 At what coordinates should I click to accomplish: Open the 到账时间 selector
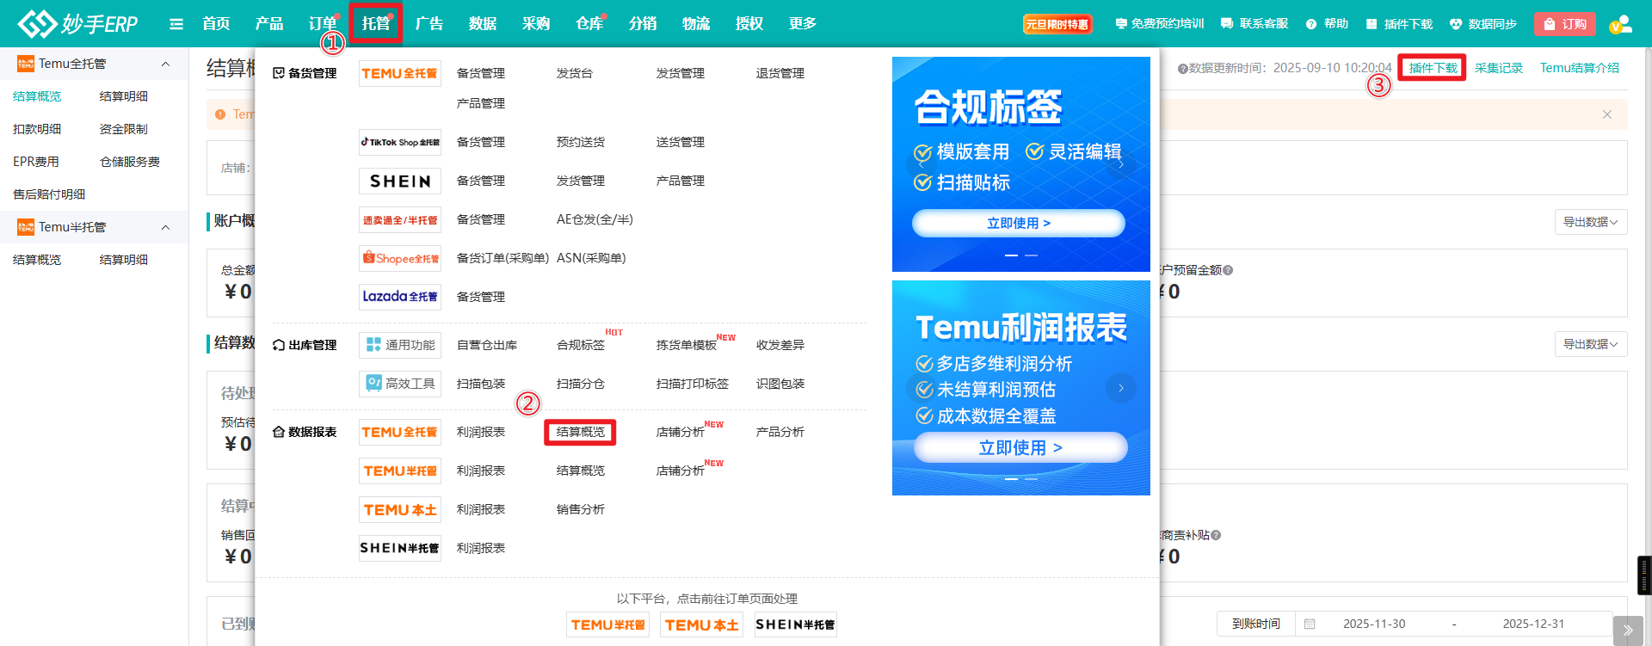click(1255, 624)
